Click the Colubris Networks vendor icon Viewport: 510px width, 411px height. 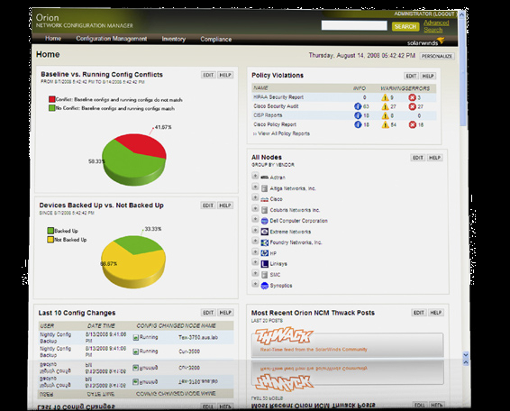264,210
